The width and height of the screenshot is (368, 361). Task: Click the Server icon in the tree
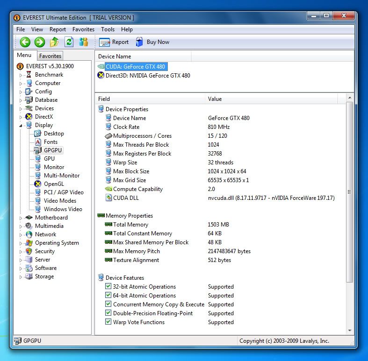click(x=29, y=260)
